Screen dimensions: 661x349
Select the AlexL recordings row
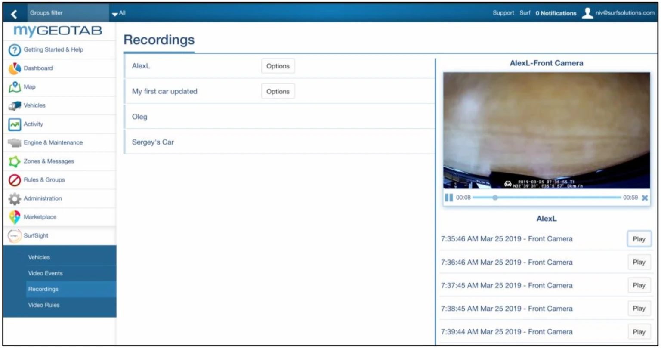(x=279, y=66)
